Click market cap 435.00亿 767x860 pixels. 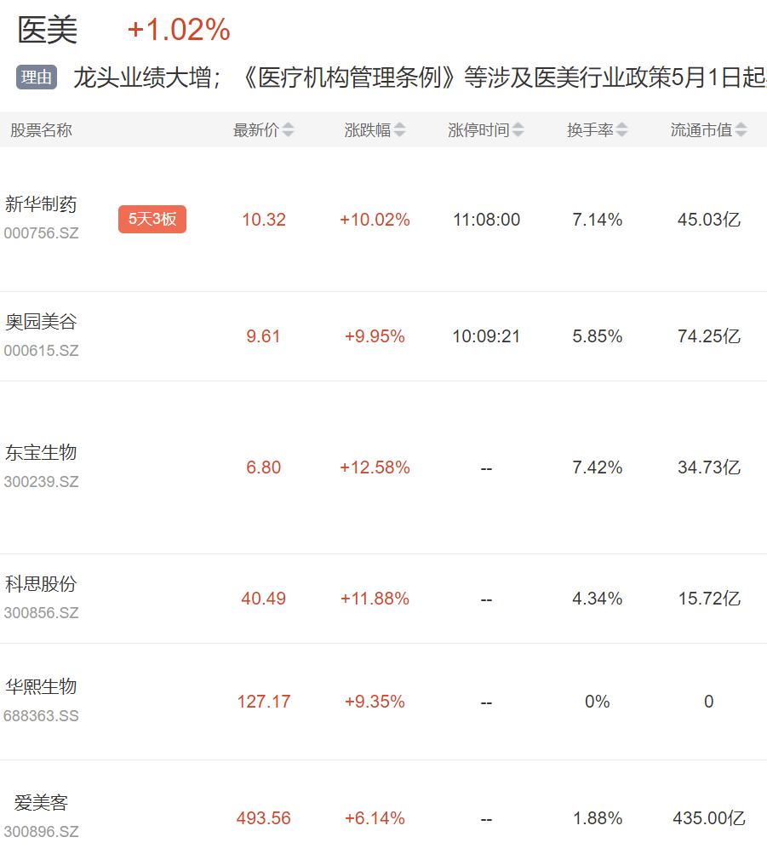click(709, 818)
